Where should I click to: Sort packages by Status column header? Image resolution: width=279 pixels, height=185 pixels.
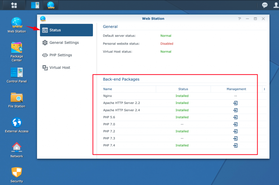[183, 89]
